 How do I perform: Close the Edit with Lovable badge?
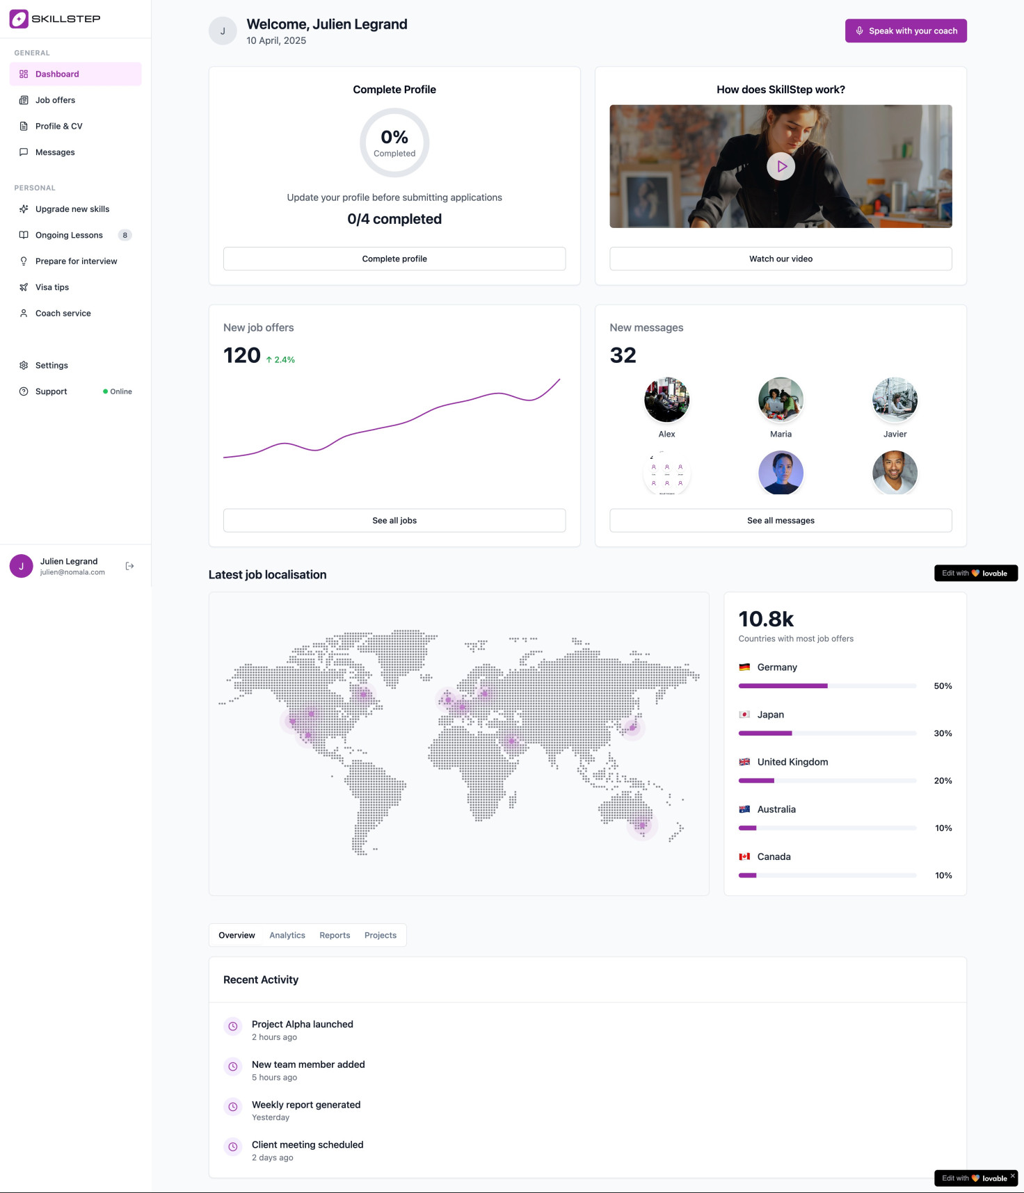(x=1012, y=1176)
